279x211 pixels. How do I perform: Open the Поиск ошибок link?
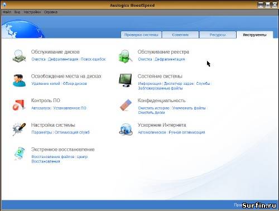(93, 59)
